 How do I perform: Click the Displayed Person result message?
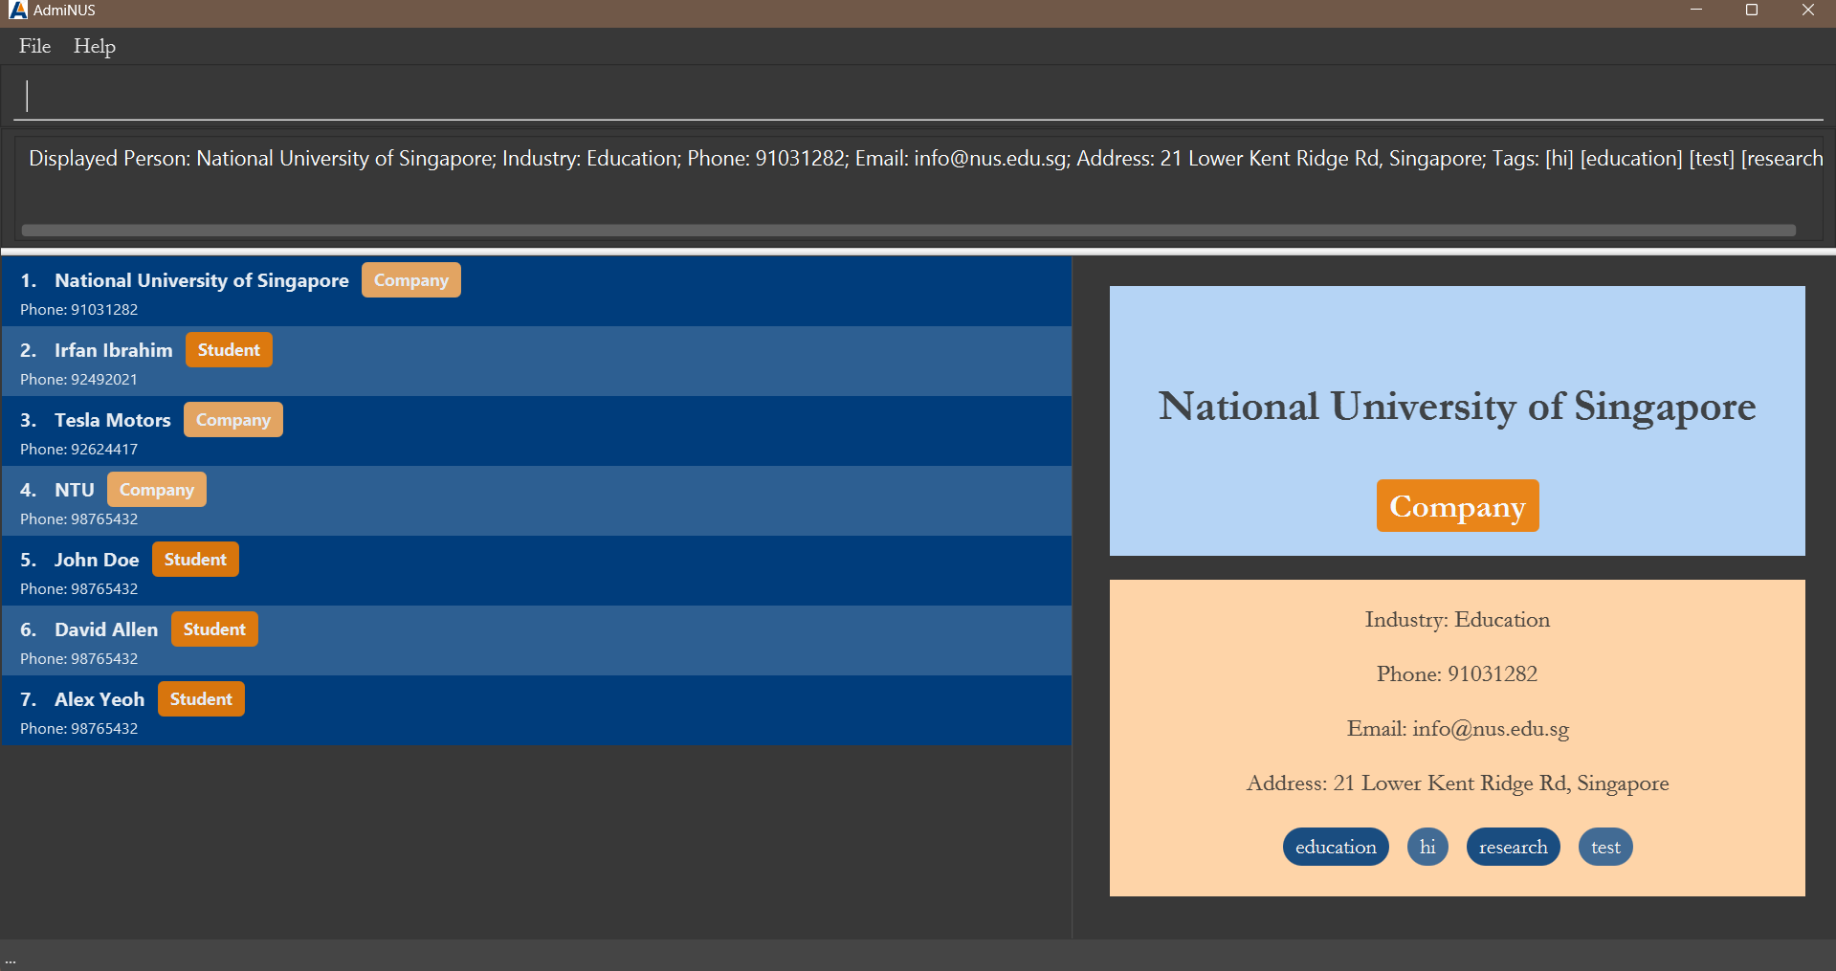tap(925, 159)
